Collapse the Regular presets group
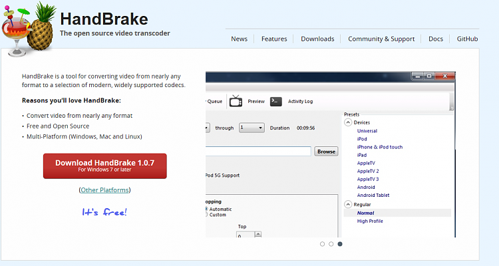Image resolution: width=499 pixels, height=266 pixels. (x=348, y=204)
